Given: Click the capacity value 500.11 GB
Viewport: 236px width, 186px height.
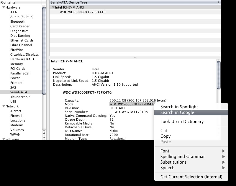Looking at the screenshot, I should [118, 100].
